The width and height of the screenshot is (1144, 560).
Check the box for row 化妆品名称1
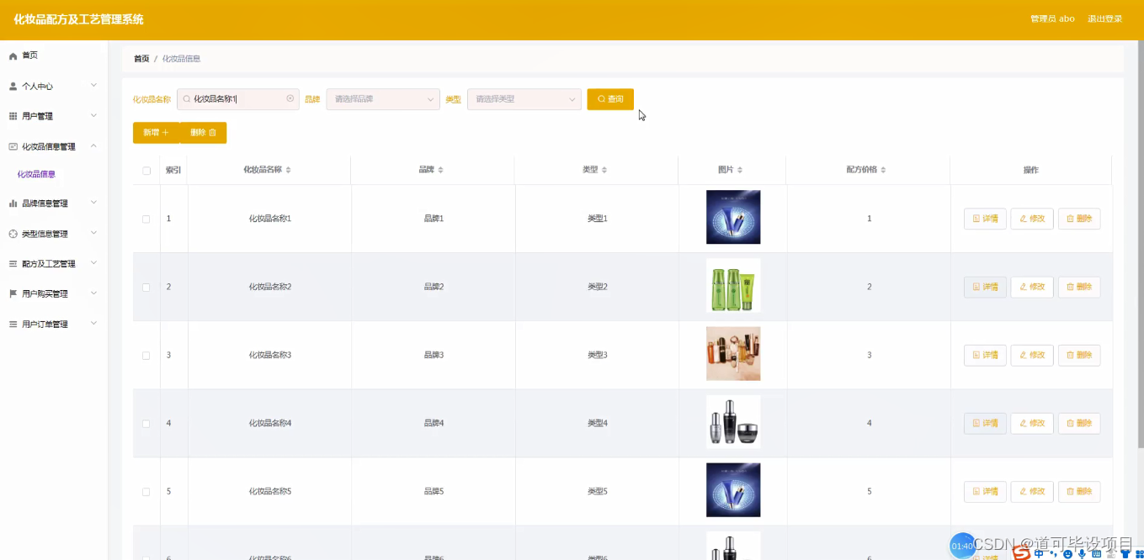pyautogui.click(x=146, y=219)
